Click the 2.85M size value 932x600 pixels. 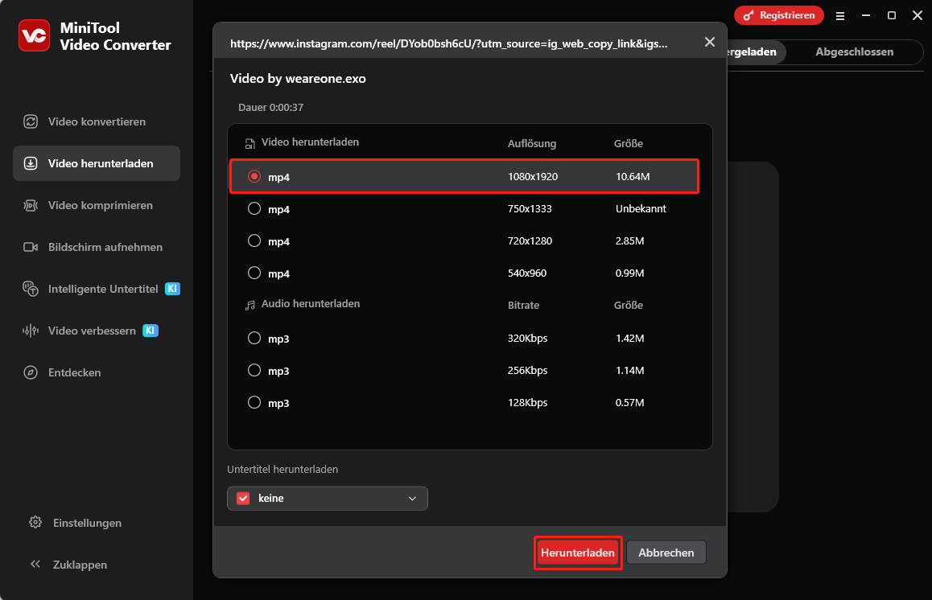pyautogui.click(x=629, y=240)
